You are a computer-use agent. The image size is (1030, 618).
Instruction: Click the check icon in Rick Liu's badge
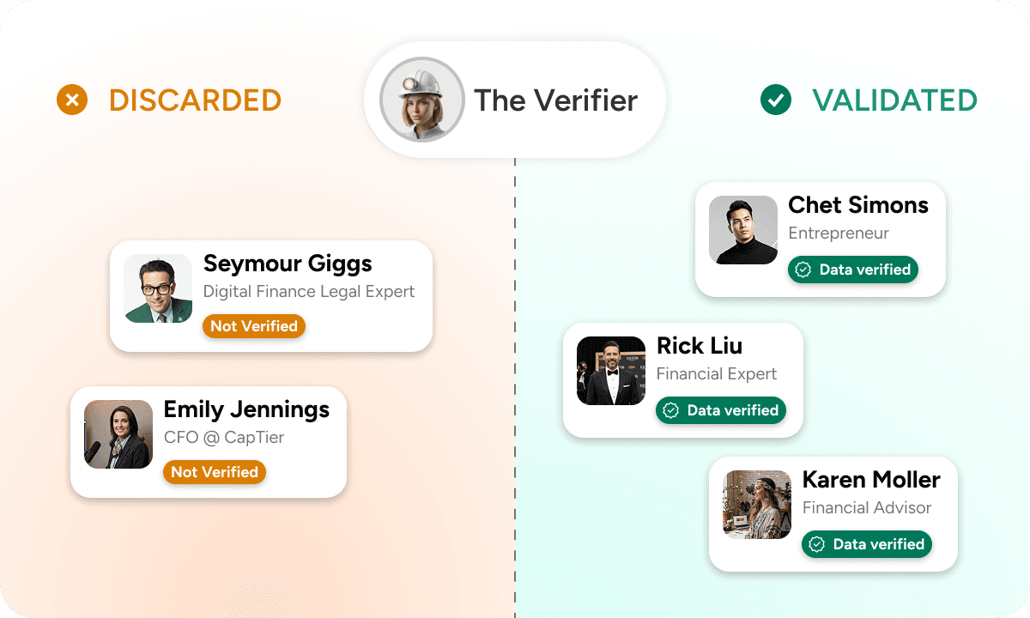click(671, 410)
